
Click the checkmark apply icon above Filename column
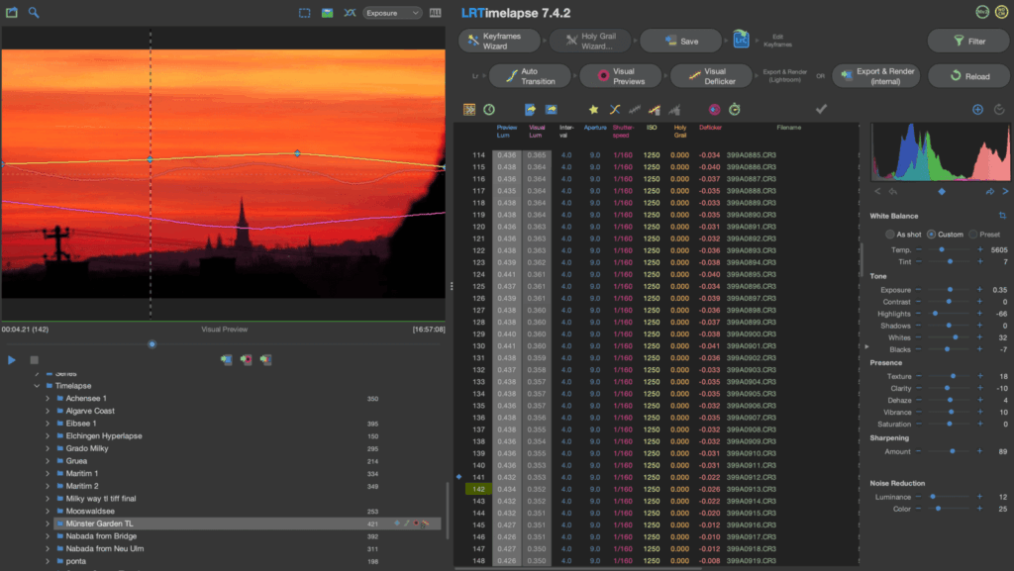pos(819,111)
